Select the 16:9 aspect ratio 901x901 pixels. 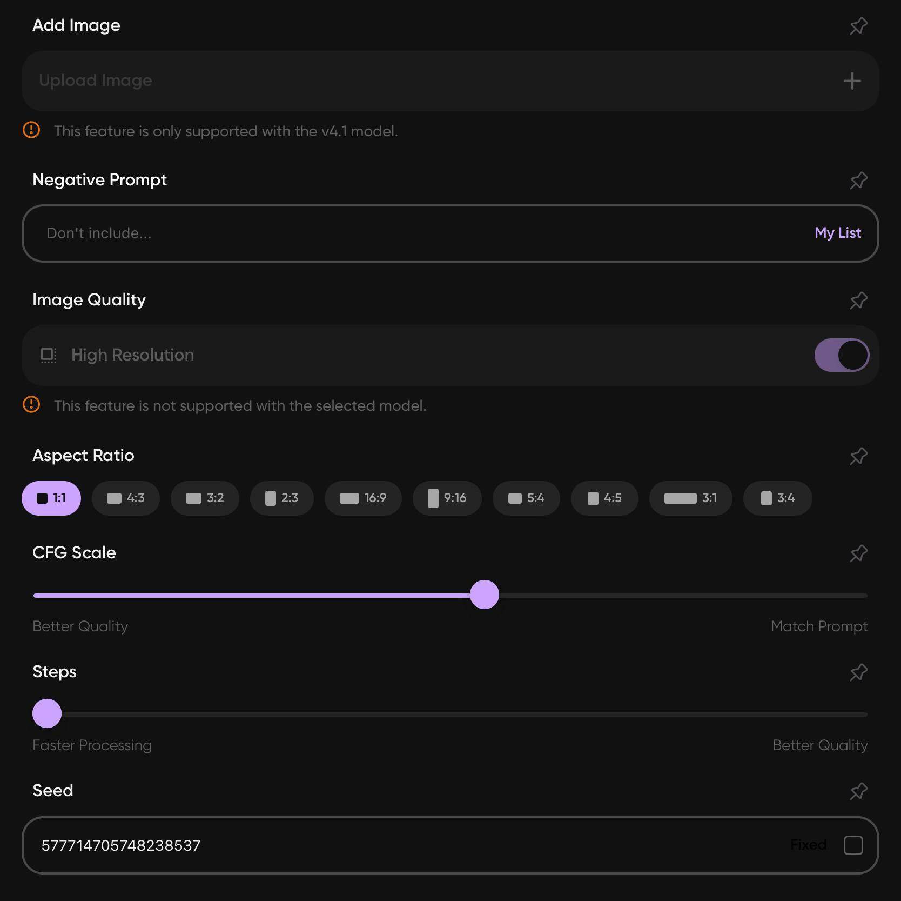coord(363,498)
